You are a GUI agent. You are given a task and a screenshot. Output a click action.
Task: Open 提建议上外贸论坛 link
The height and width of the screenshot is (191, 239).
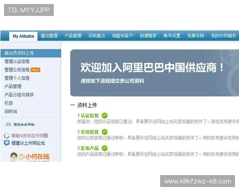(28, 143)
